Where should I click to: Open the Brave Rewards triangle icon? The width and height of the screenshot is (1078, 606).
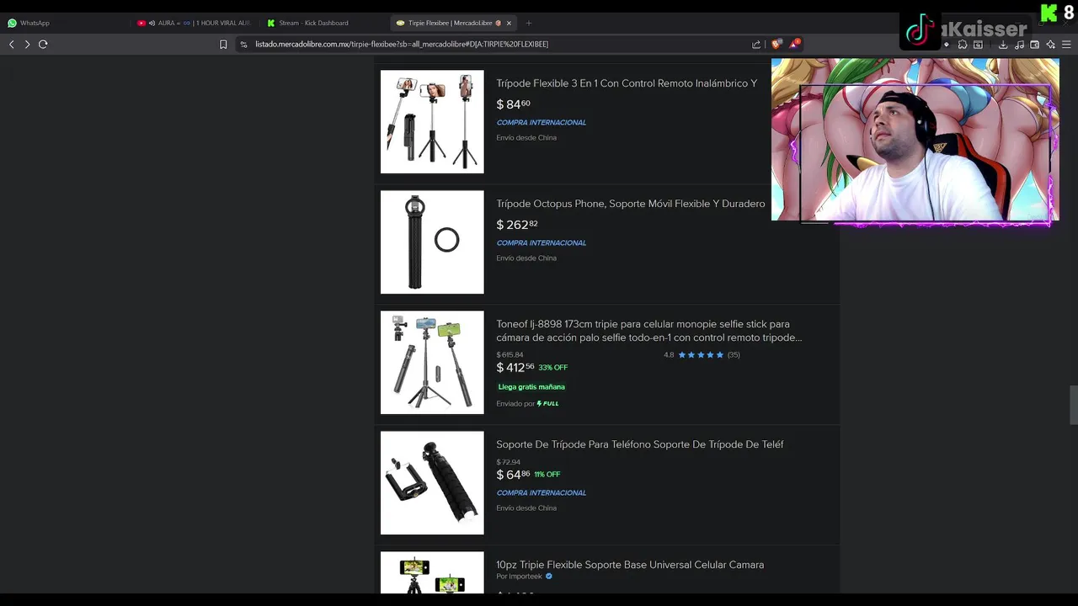tap(794, 44)
